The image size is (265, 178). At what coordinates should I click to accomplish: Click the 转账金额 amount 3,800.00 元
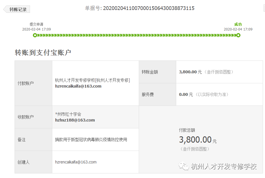pos(190,72)
